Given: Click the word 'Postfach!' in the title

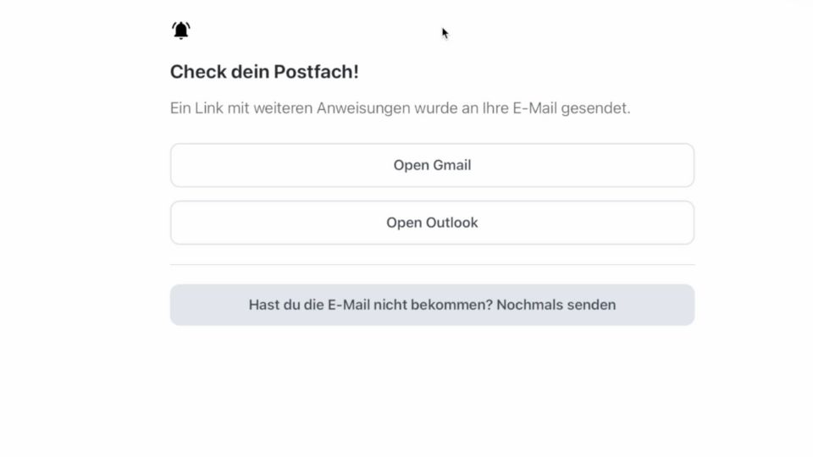Looking at the screenshot, I should pyautogui.click(x=316, y=72).
